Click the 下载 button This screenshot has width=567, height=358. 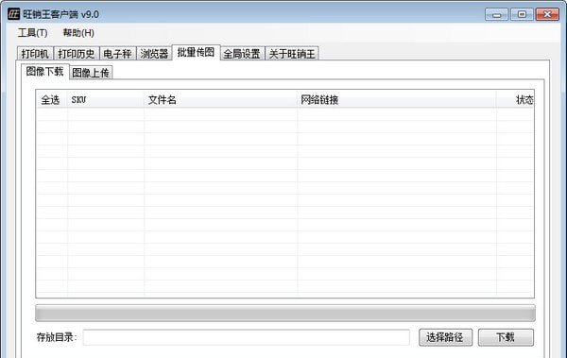(x=506, y=337)
